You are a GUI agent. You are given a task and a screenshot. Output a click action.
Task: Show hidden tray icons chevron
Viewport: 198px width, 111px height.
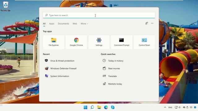165,107
